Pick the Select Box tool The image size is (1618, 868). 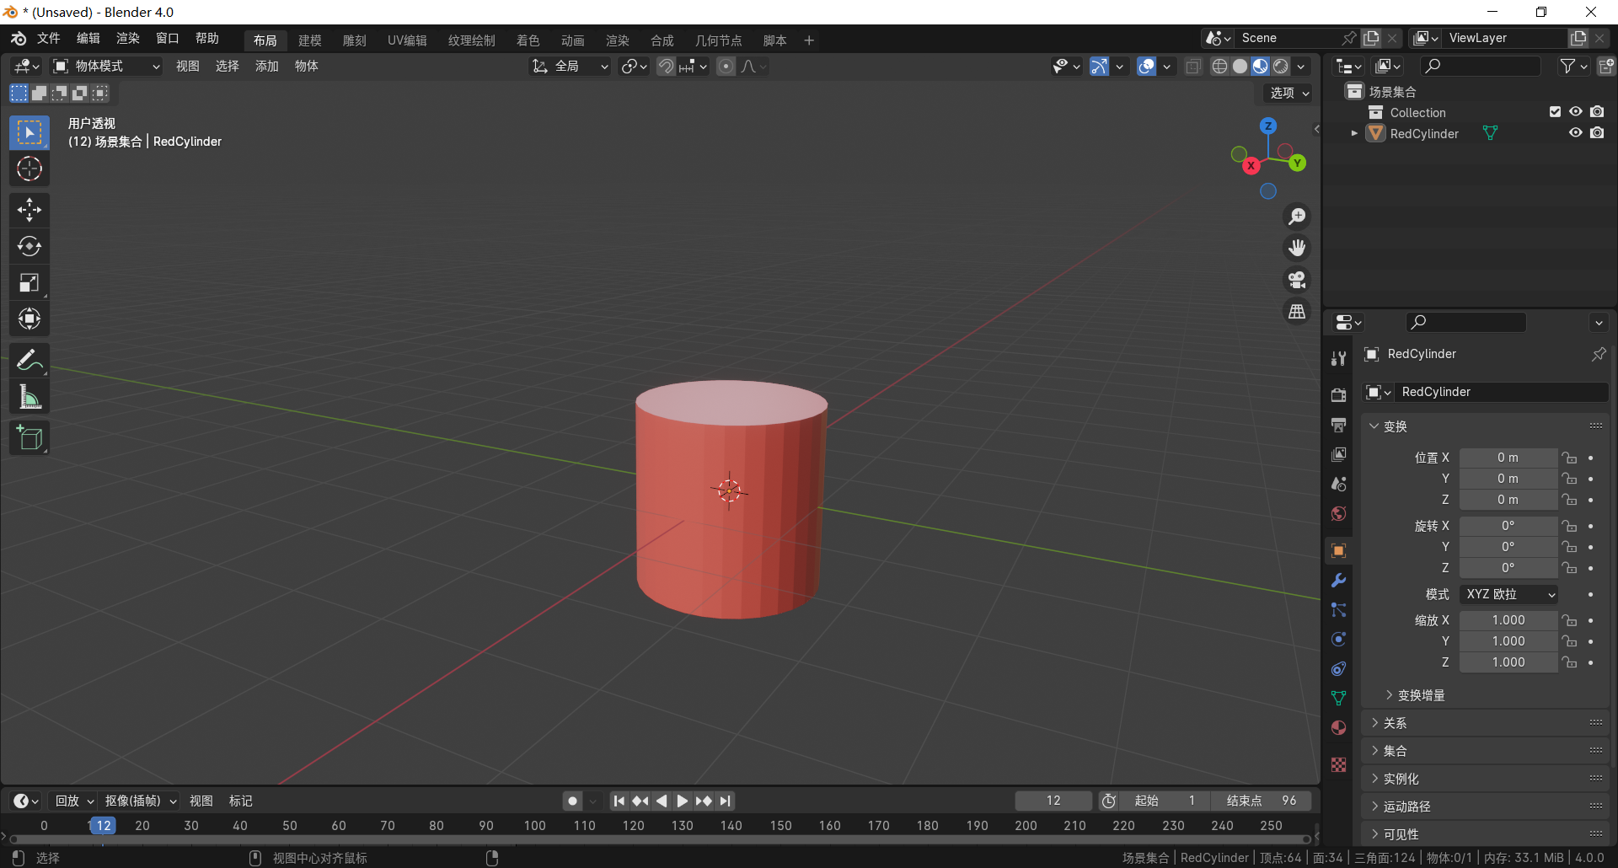[x=29, y=133]
